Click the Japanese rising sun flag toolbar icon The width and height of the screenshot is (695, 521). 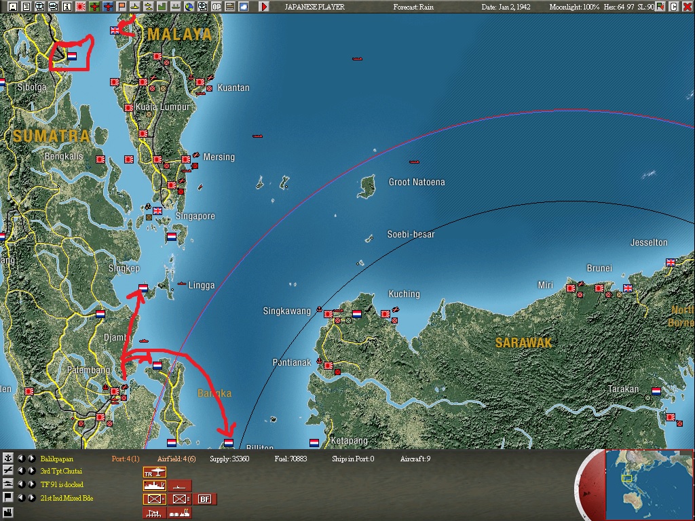click(81, 7)
